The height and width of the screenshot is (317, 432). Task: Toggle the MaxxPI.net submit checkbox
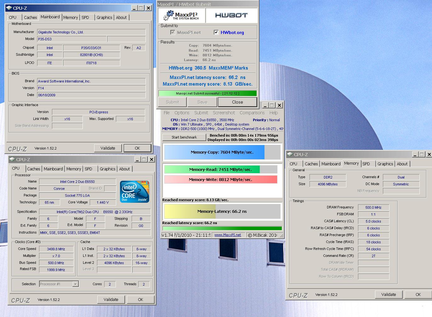click(x=173, y=32)
